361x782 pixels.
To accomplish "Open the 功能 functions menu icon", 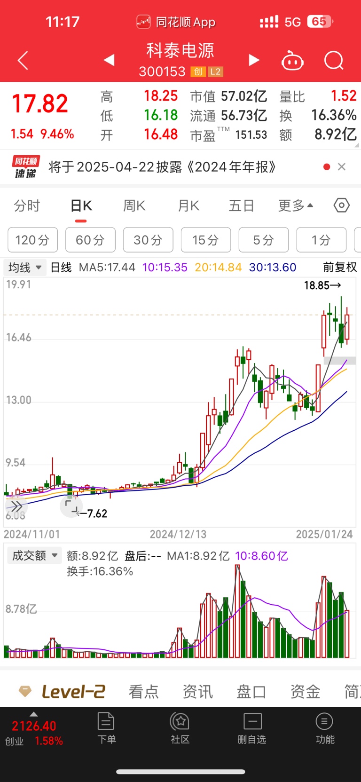I will pos(325,728).
